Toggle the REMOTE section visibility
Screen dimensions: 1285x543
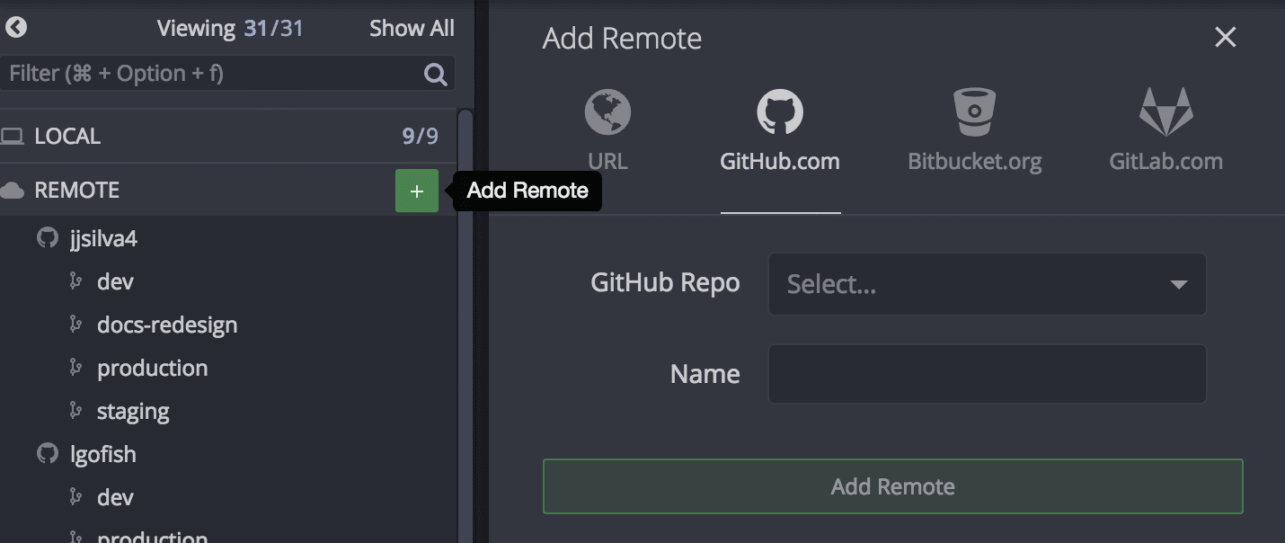tap(77, 190)
